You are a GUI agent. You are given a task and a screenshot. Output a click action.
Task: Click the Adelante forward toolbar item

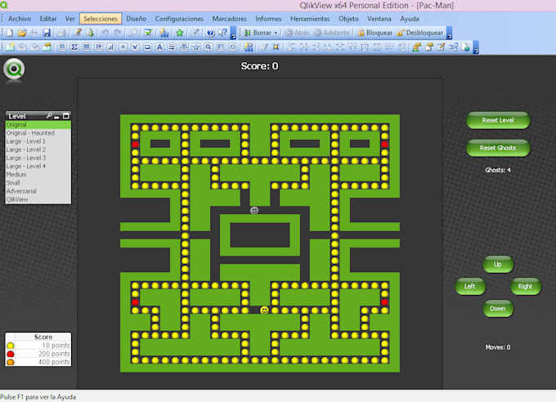tap(332, 33)
